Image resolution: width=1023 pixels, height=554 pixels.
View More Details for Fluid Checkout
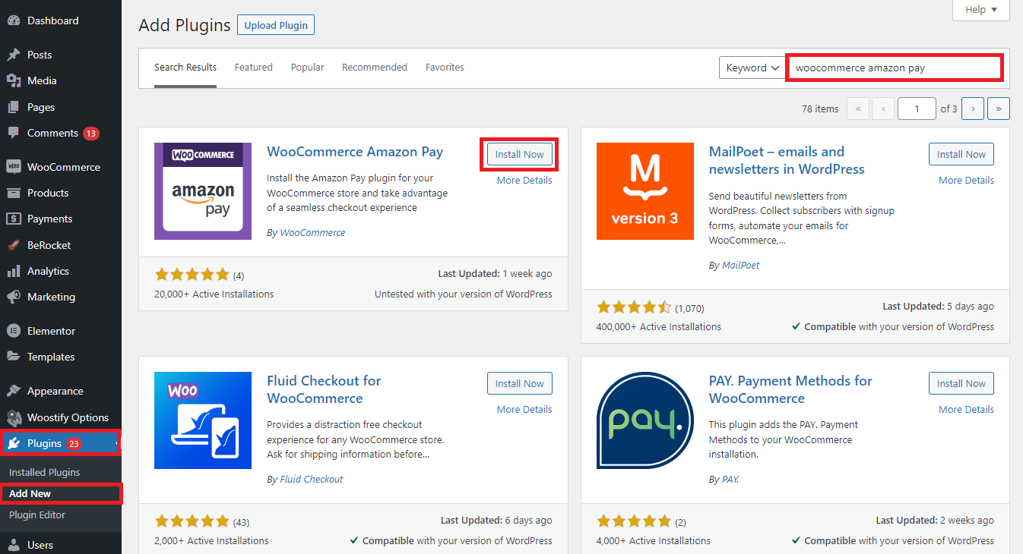pos(524,410)
